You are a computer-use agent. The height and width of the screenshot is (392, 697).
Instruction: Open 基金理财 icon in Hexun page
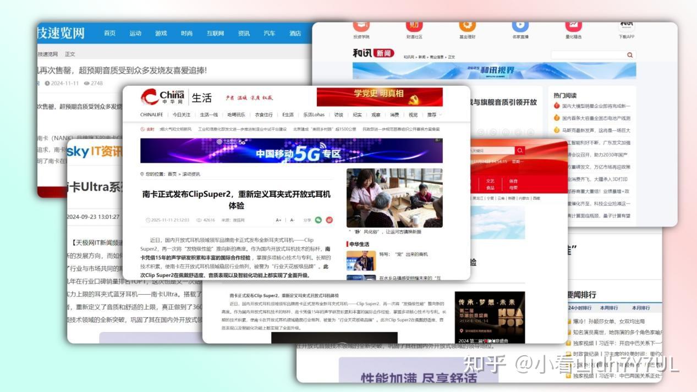pos(467,26)
